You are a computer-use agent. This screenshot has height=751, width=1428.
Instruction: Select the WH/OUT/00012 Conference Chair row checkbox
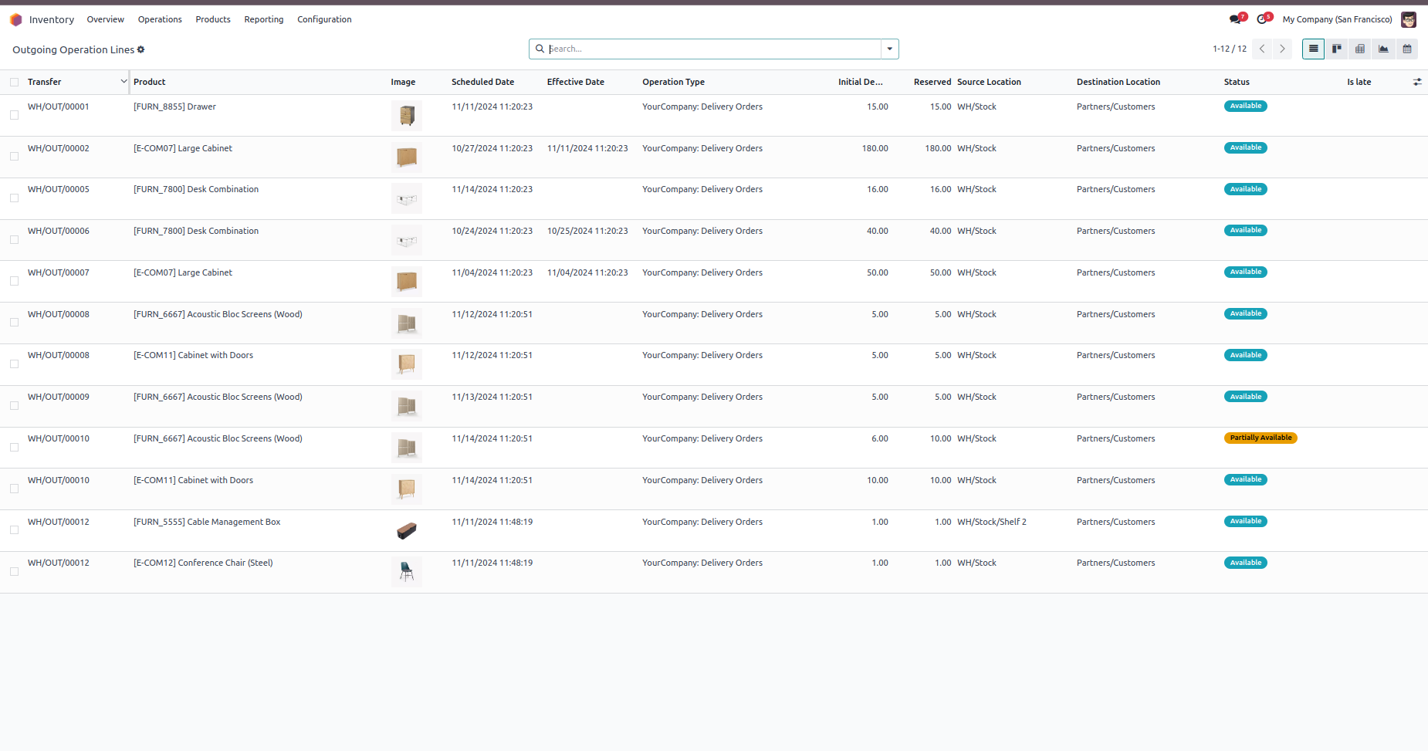point(14,571)
